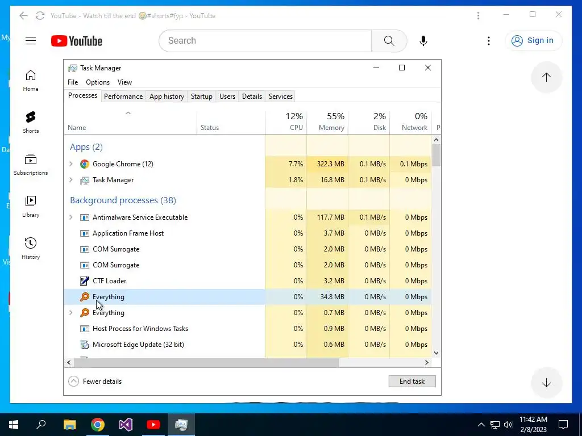This screenshot has width=582, height=436.
Task: Click Task Manager taskbar button
Action: tap(181, 425)
